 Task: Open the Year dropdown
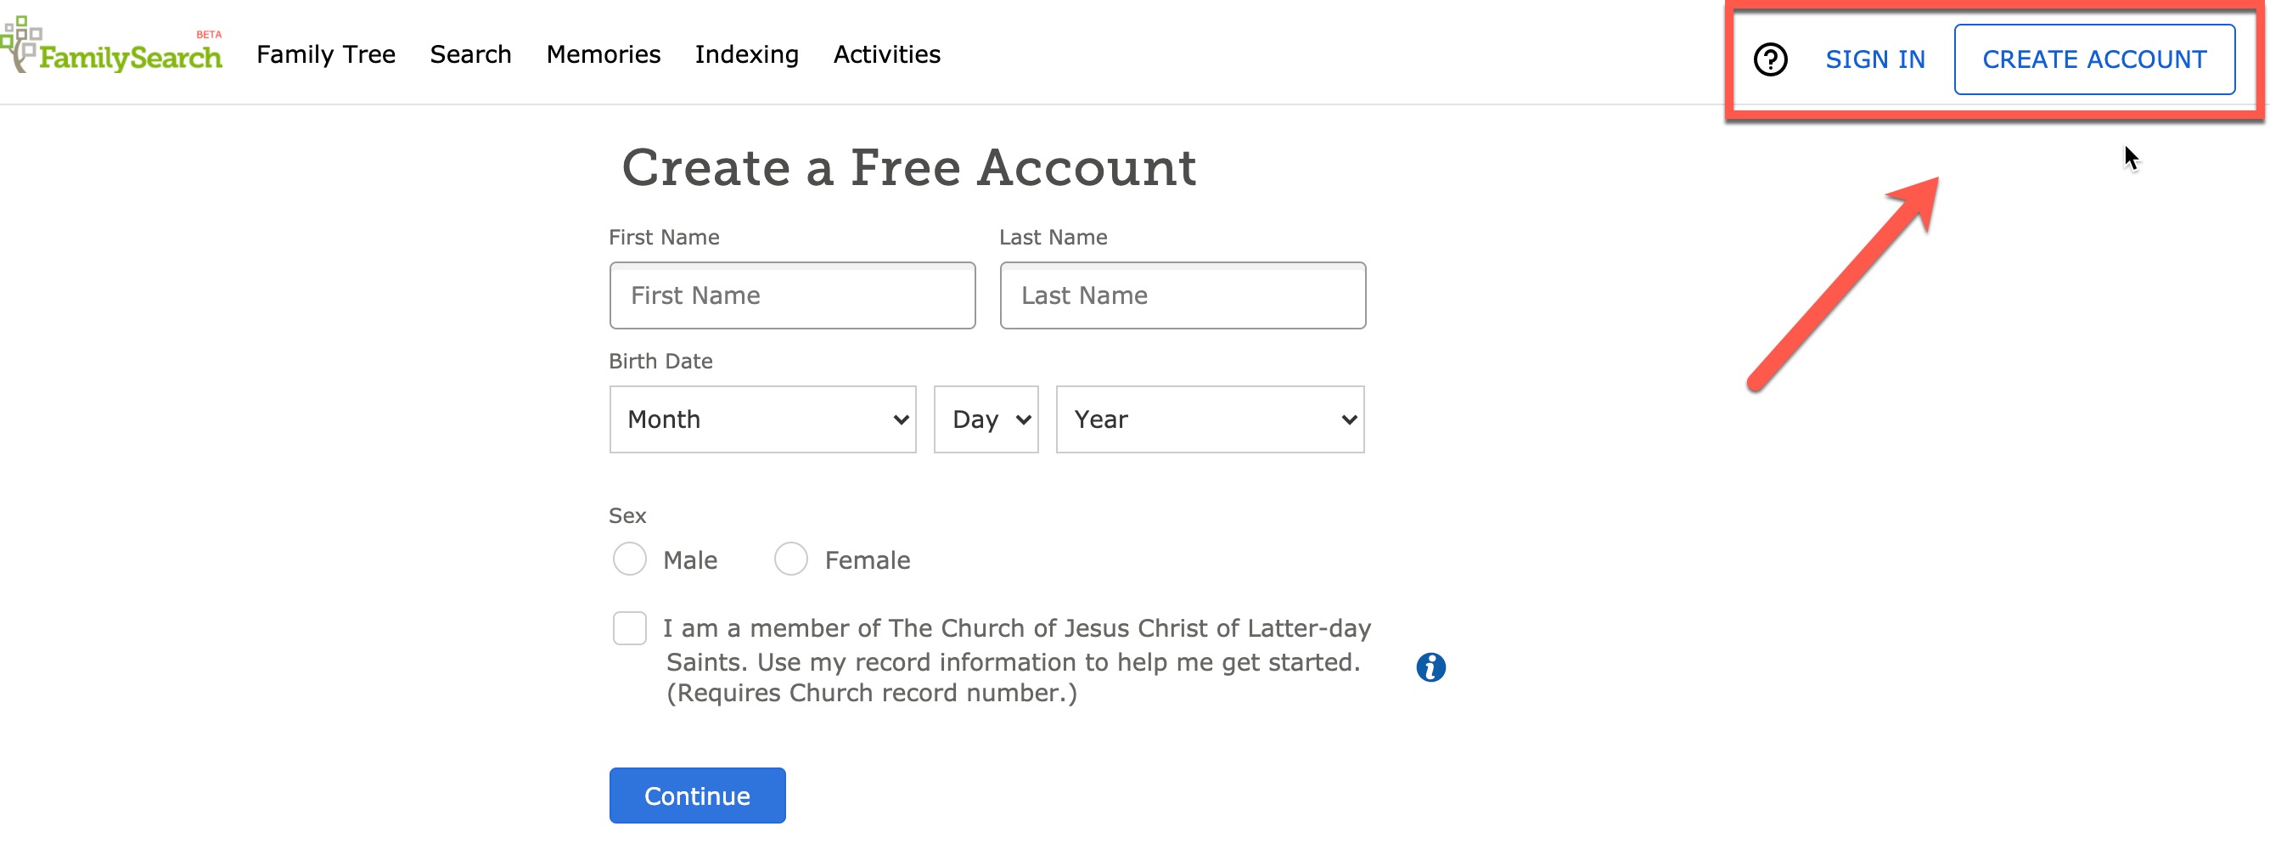1208,419
